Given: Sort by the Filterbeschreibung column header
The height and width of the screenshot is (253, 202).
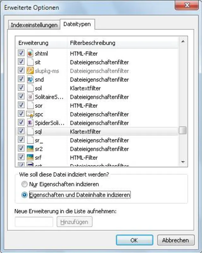Looking at the screenshot, I should click(x=123, y=43).
